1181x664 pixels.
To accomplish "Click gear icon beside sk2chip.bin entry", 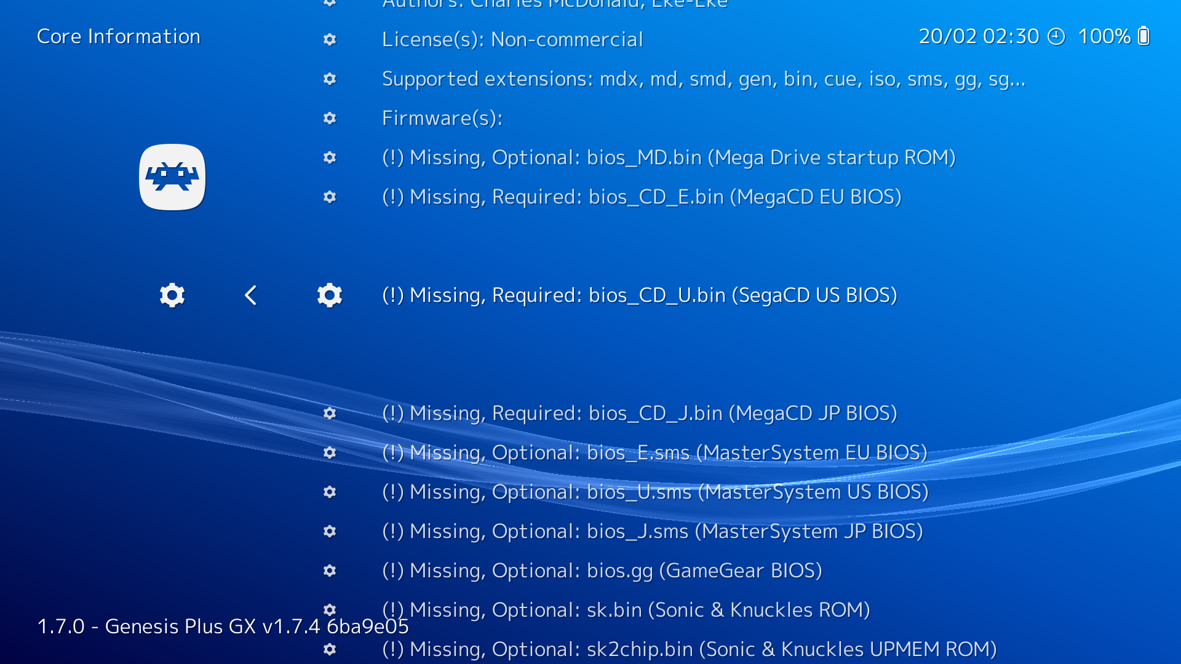I will 330,649.
